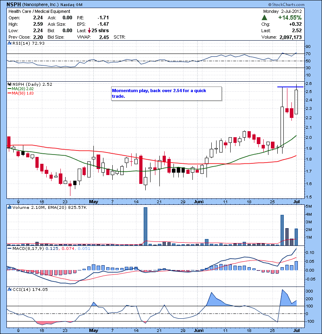Click the 2.6 price axis label

tap(309, 84)
